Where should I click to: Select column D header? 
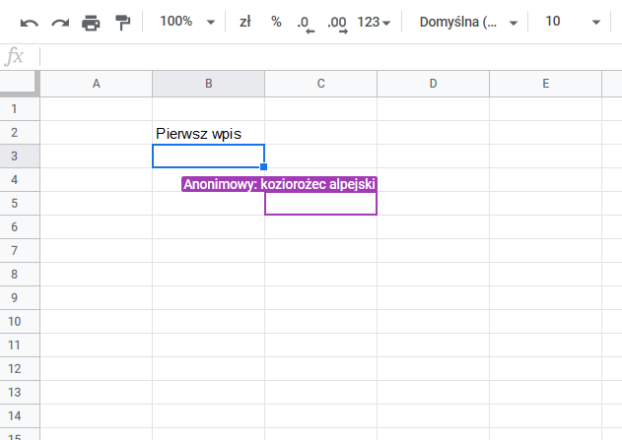(433, 84)
